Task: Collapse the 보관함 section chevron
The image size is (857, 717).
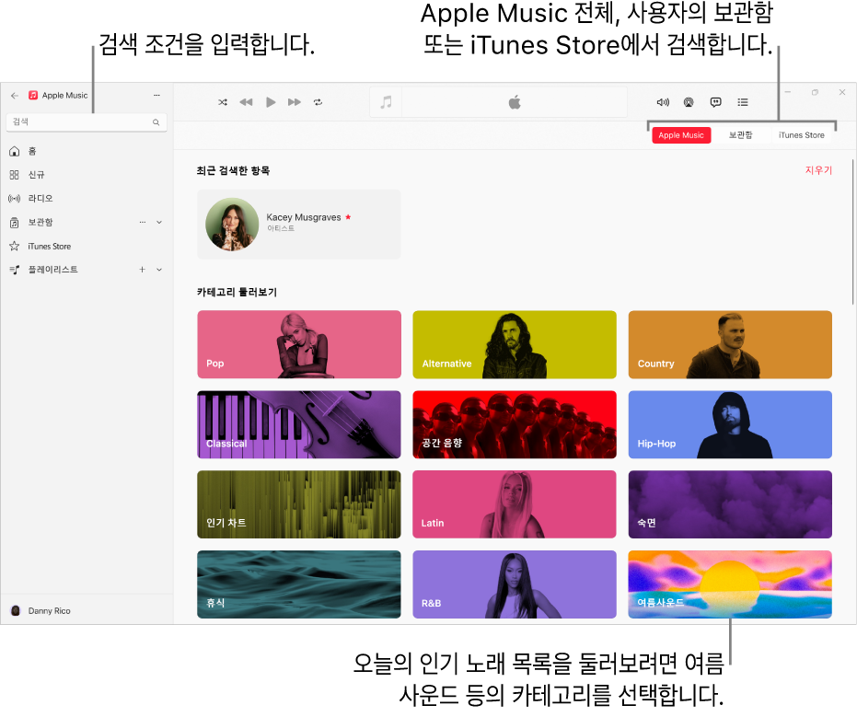Action: [159, 223]
